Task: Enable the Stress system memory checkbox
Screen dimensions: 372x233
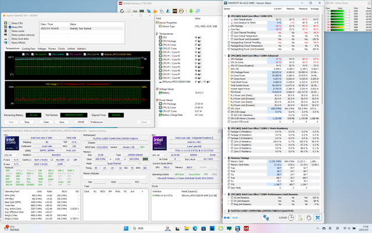Action: tap(10, 35)
